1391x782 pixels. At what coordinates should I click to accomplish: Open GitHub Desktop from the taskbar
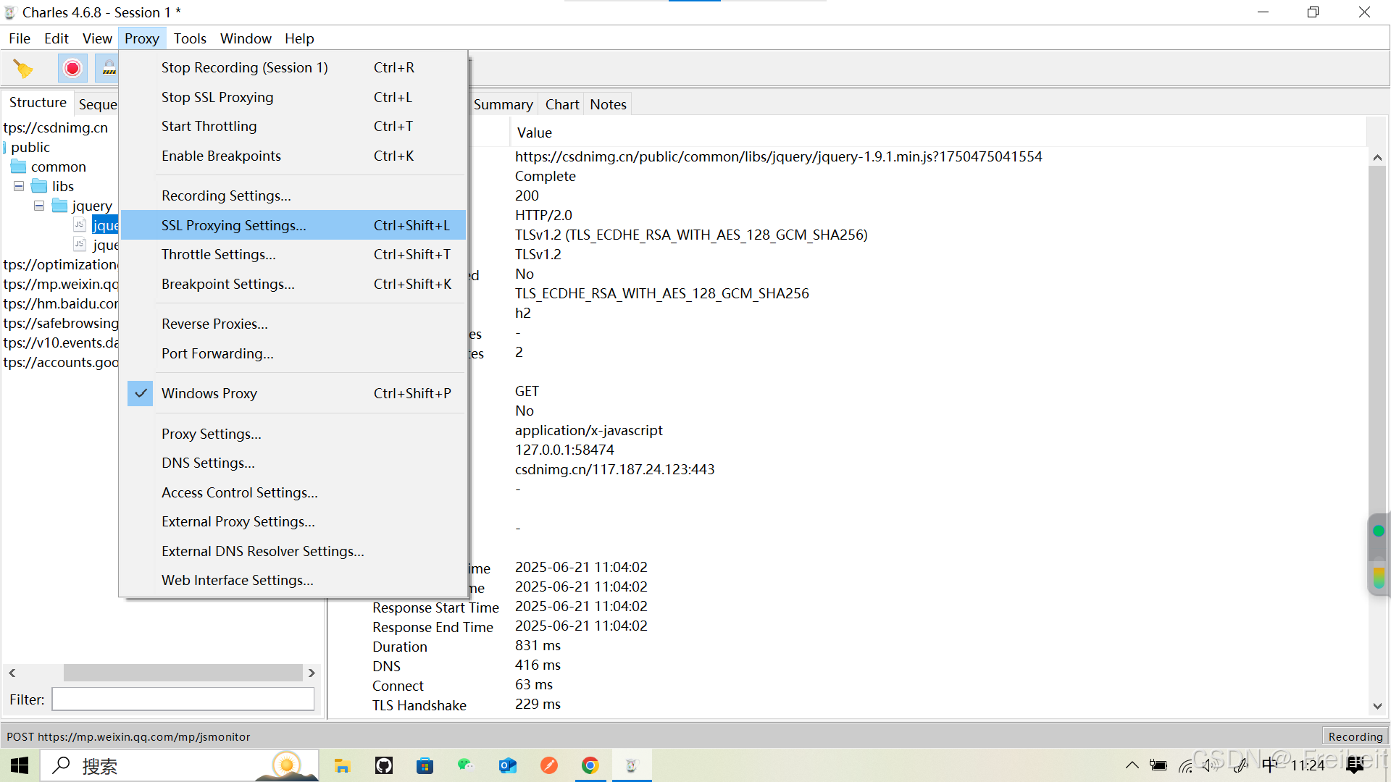click(x=384, y=765)
